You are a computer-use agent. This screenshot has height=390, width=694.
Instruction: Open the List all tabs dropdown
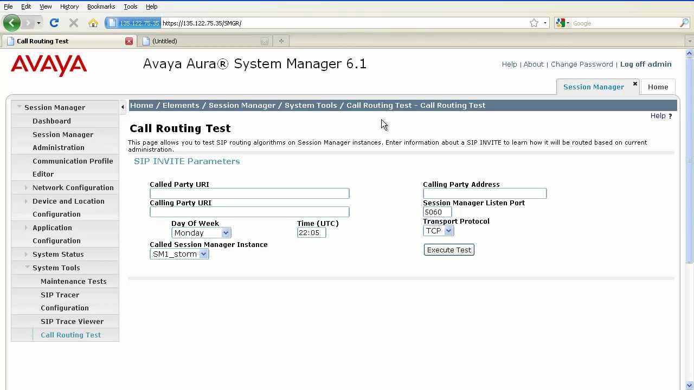[x=690, y=41]
